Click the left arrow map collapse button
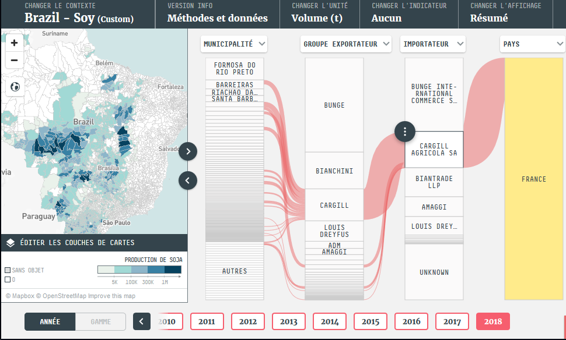 pos(188,180)
